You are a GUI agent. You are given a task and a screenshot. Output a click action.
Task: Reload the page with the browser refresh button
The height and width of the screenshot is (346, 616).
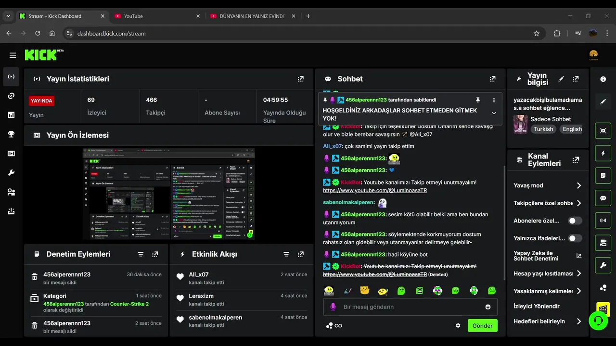38,33
